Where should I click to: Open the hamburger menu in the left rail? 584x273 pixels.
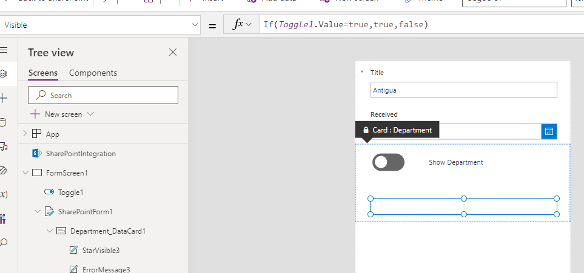[x=4, y=50]
